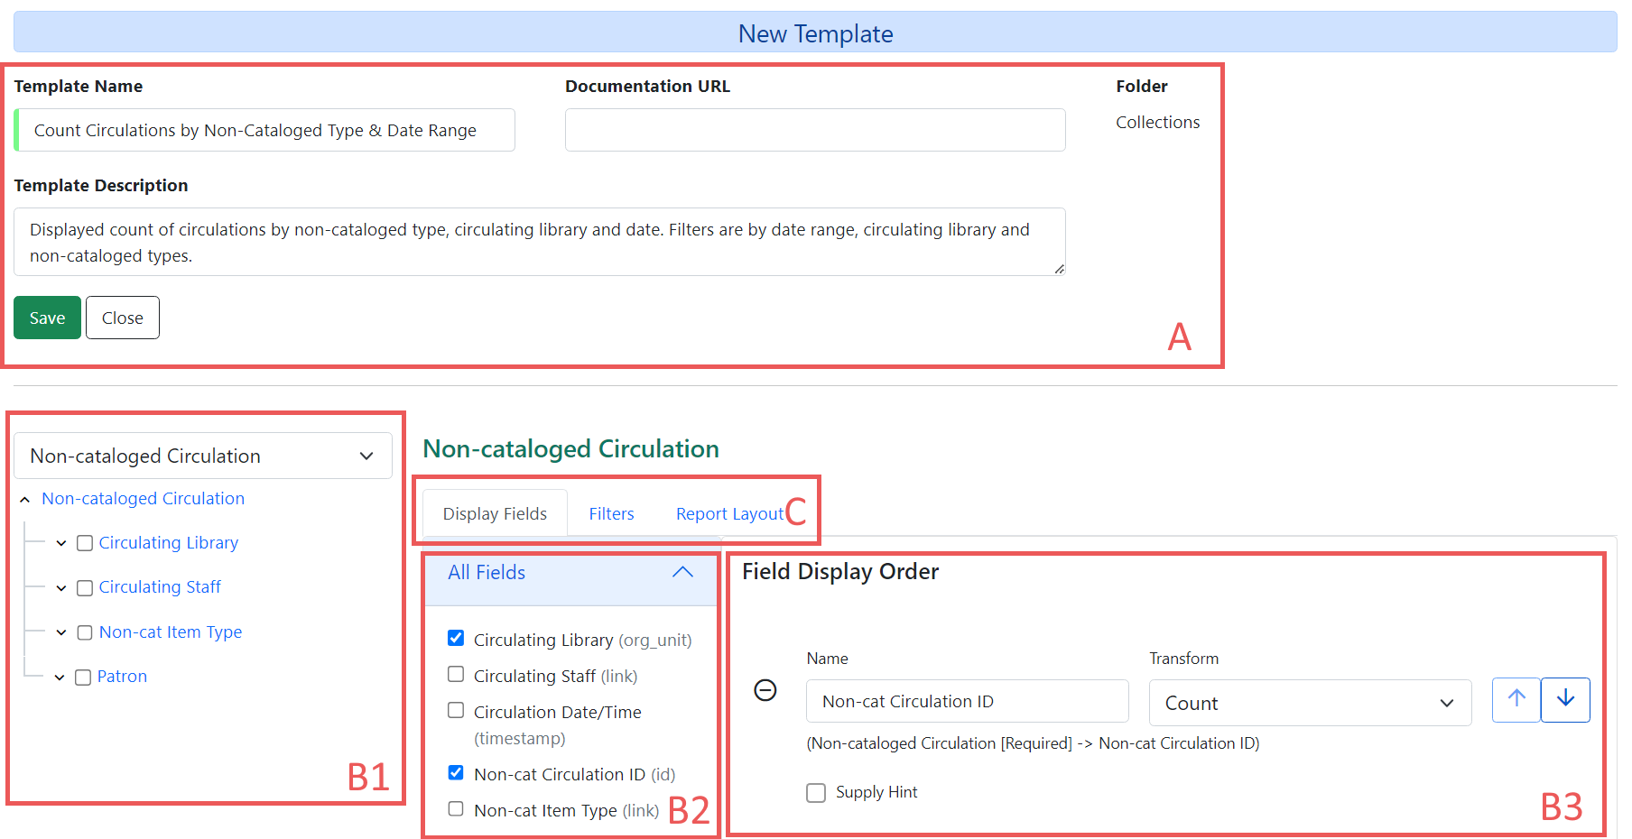Uncheck the Circulating Library field
Screen dimensions: 1632x839
click(x=456, y=638)
